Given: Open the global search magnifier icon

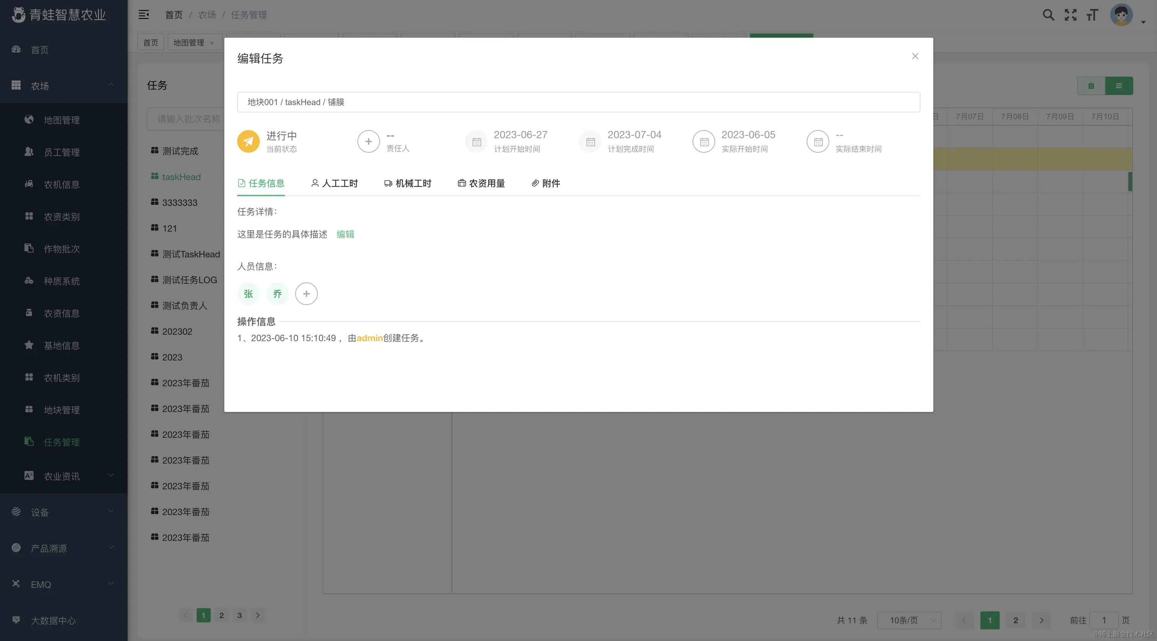Looking at the screenshot, I should [x=1048, y=15].
